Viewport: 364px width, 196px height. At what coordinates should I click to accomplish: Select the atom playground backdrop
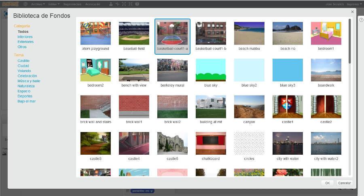(95, 33)
